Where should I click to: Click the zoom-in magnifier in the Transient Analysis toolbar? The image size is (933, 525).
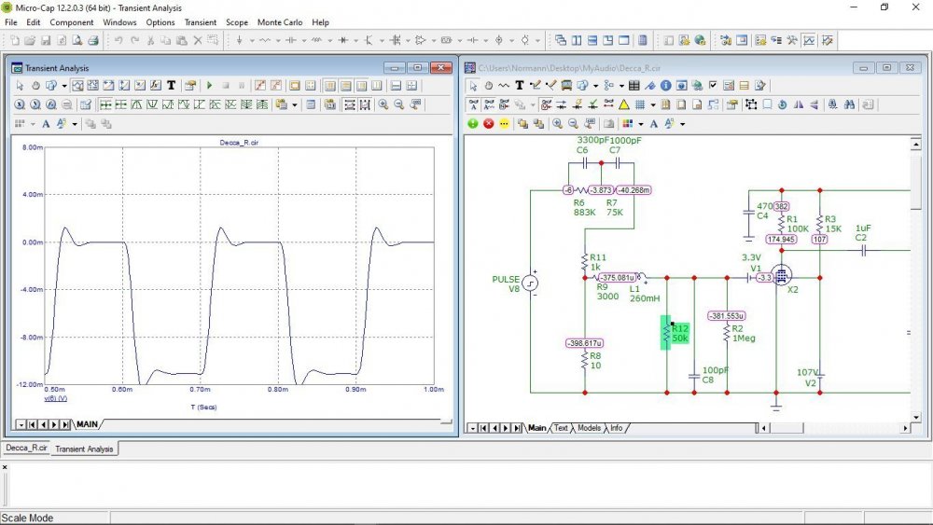(383, 104)
